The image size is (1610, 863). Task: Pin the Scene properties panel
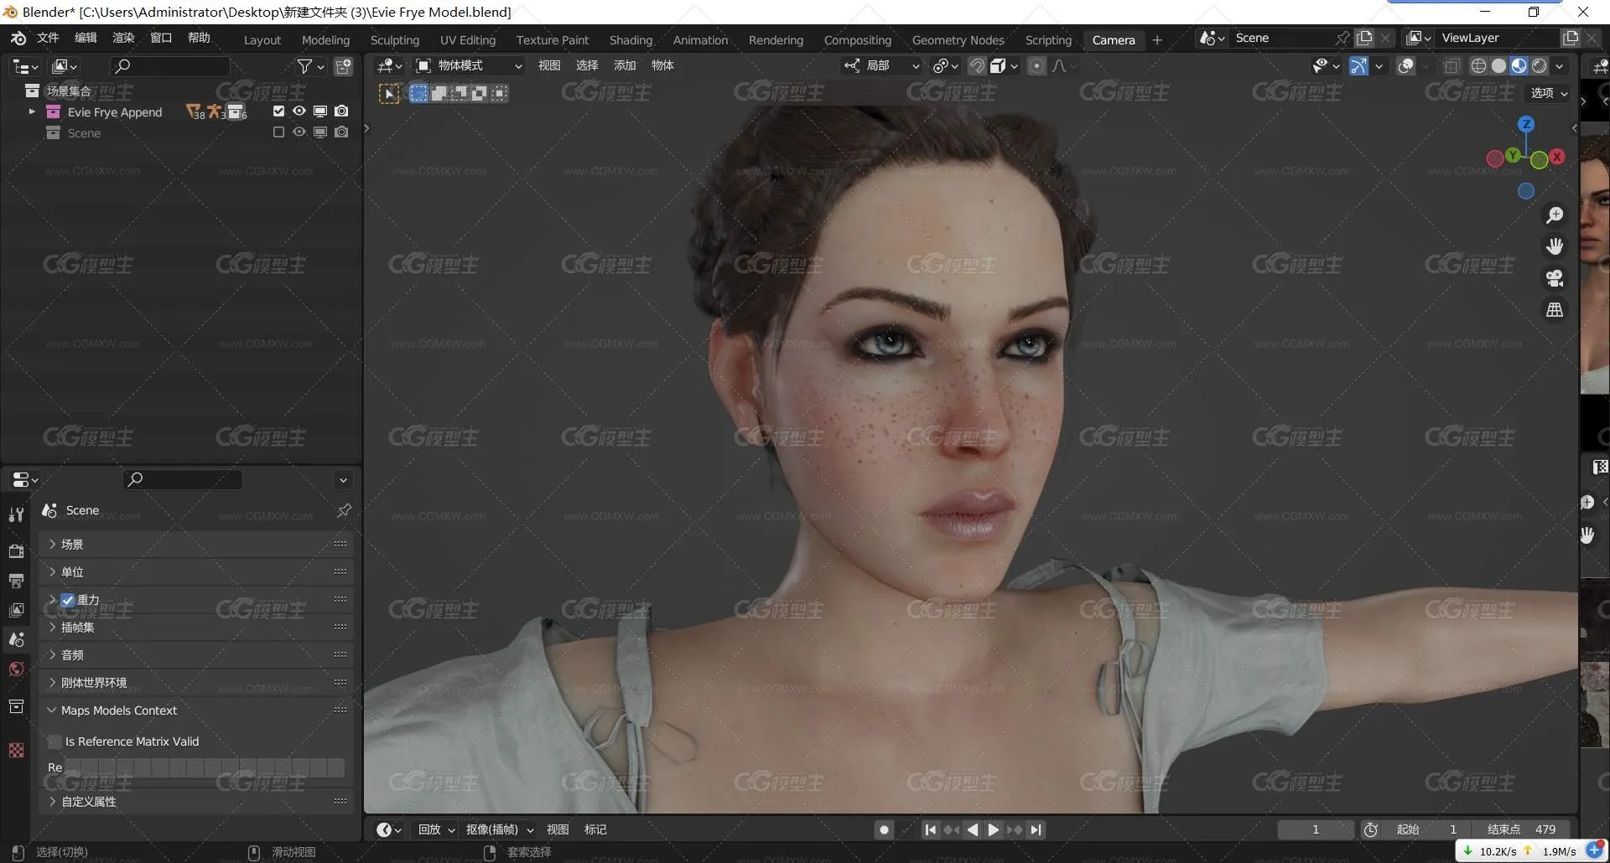344,510
